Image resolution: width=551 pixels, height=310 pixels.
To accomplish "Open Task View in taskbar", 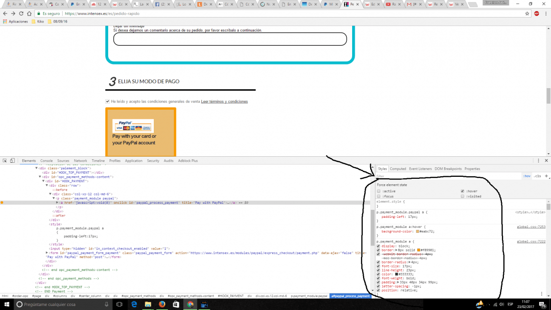I will (x=120, y=304).
